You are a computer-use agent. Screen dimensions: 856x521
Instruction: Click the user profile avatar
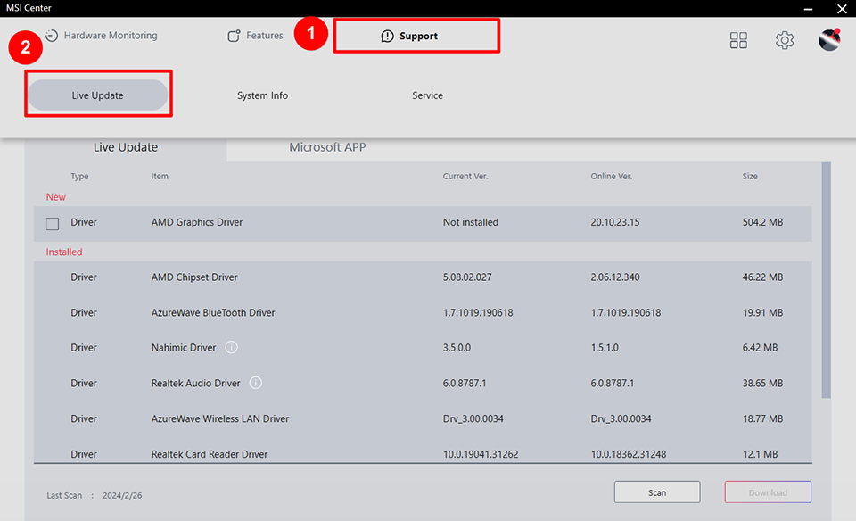tap(829, 40)
